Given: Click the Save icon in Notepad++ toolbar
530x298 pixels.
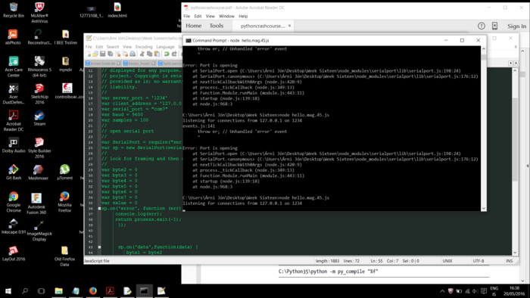Looking at the screenshot, I should 103,54.
